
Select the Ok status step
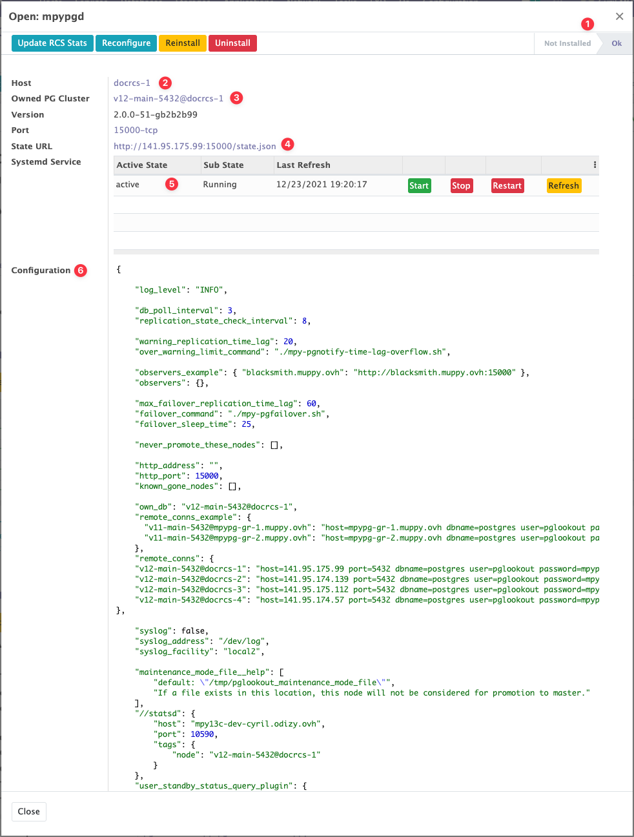click(617, 43)
